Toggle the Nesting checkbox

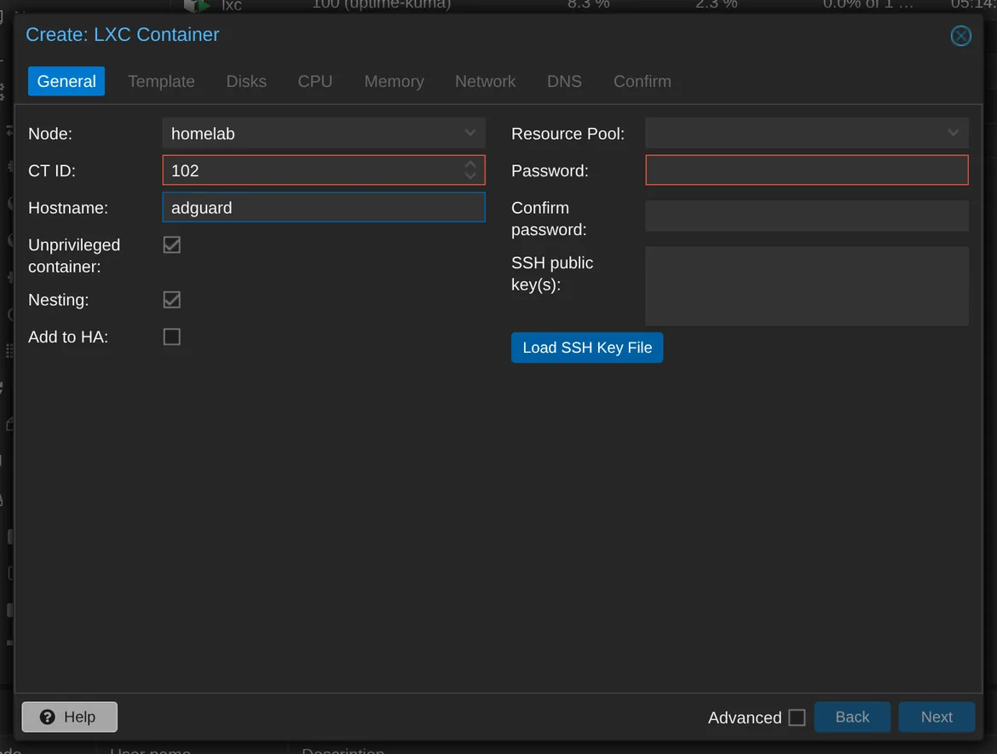pos(171,299)
